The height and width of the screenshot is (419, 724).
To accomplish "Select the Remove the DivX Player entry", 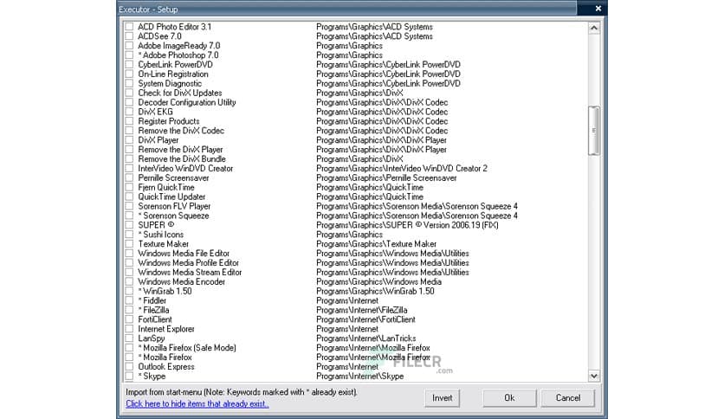I will click(x=180, y=150).
